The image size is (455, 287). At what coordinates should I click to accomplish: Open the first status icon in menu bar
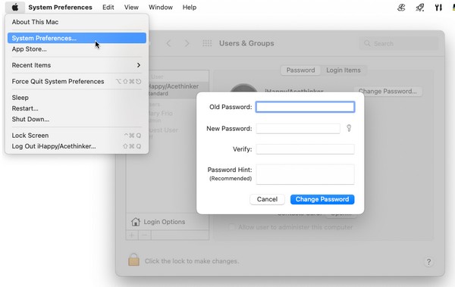401,8
